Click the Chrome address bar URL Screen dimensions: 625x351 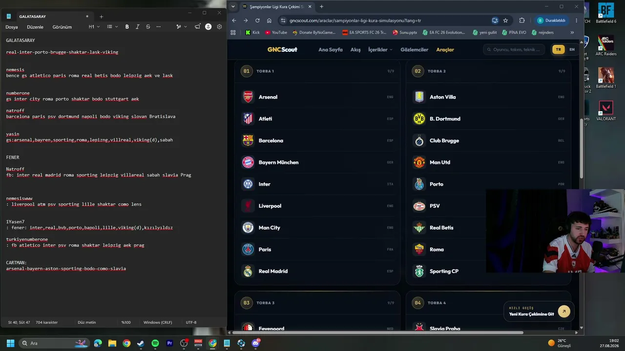(355, 20)
